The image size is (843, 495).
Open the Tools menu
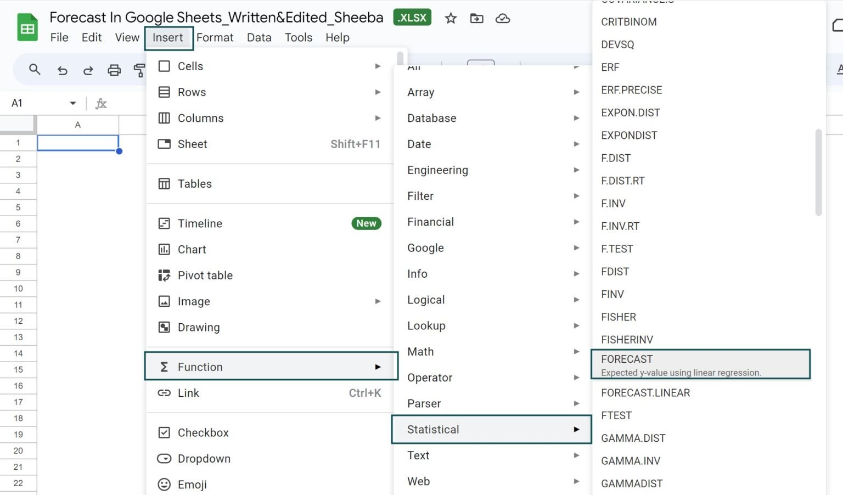point(298,37)
